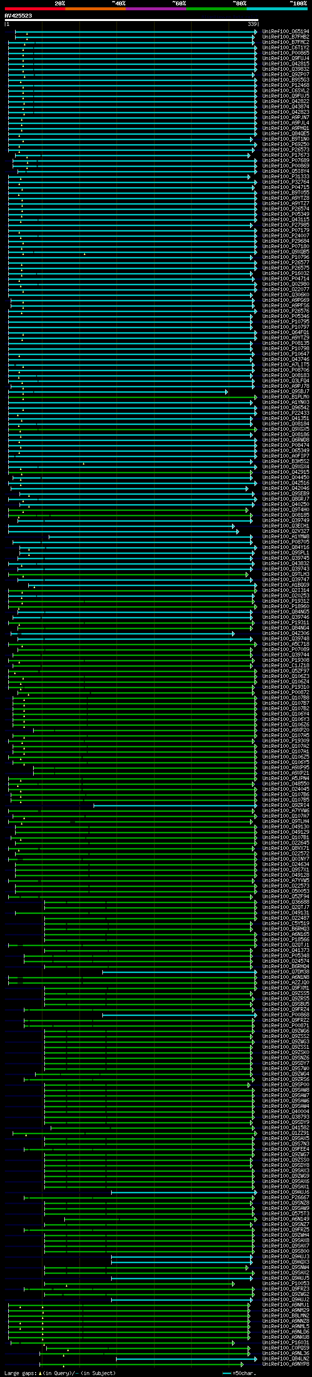312x1377 pixels.
Task: Open hit UniRef100_A9PJN7
Action: point(285,118)
